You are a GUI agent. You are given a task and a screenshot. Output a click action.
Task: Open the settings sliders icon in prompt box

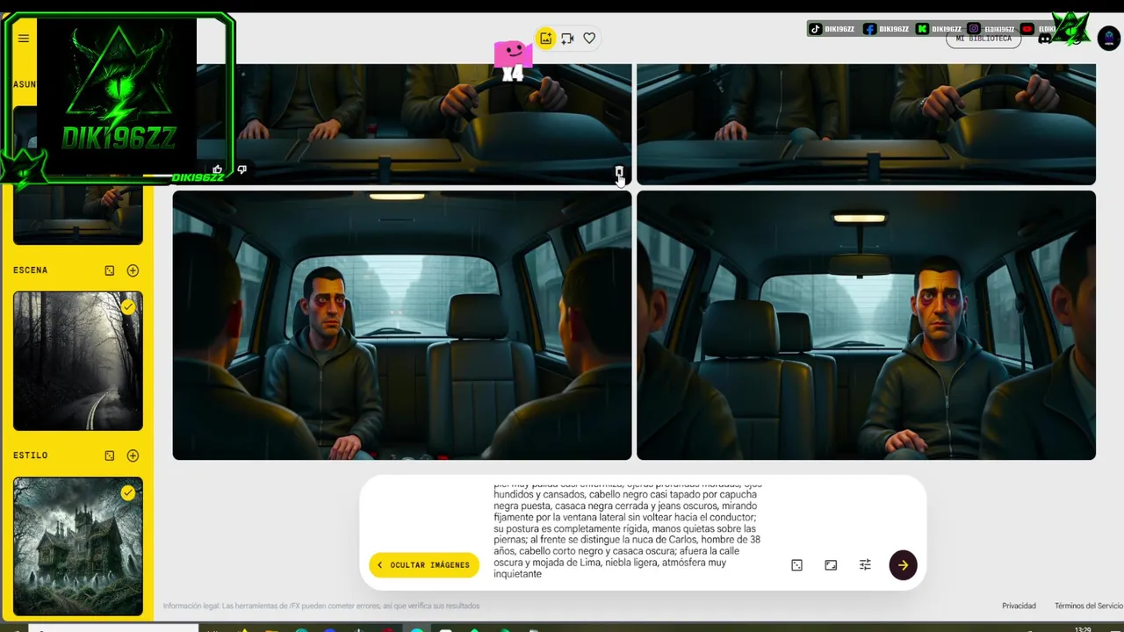[x=865, y=565]
